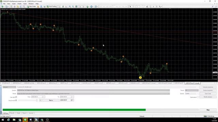The width and height of the screenshot is (218, 122).
Task: Switch chart to bar chart style
Action: (60, 6)
